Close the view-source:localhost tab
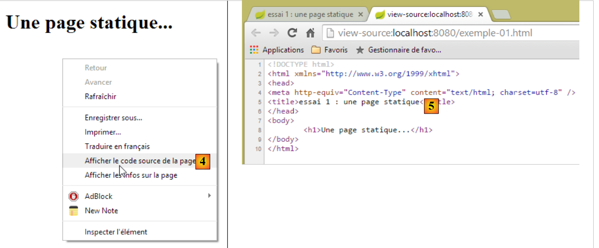Screen dimensions: 599x248 pos(481,14)
